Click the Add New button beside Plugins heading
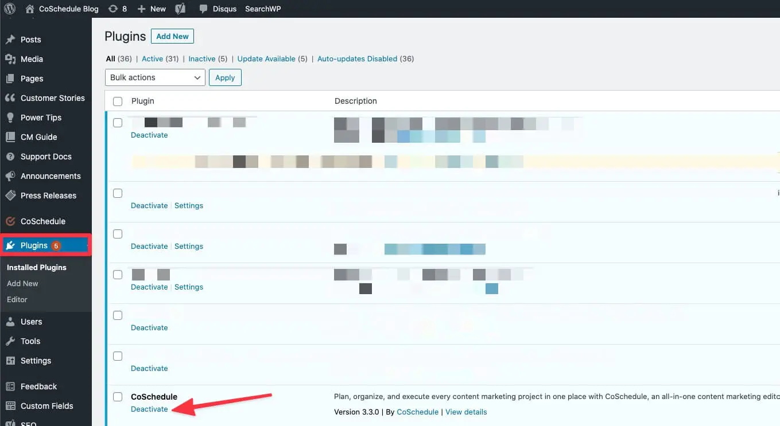The image size is (780, 426). click(x=172, y=36)
